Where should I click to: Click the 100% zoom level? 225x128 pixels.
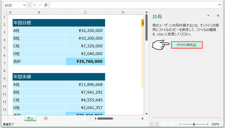point(215,124)
